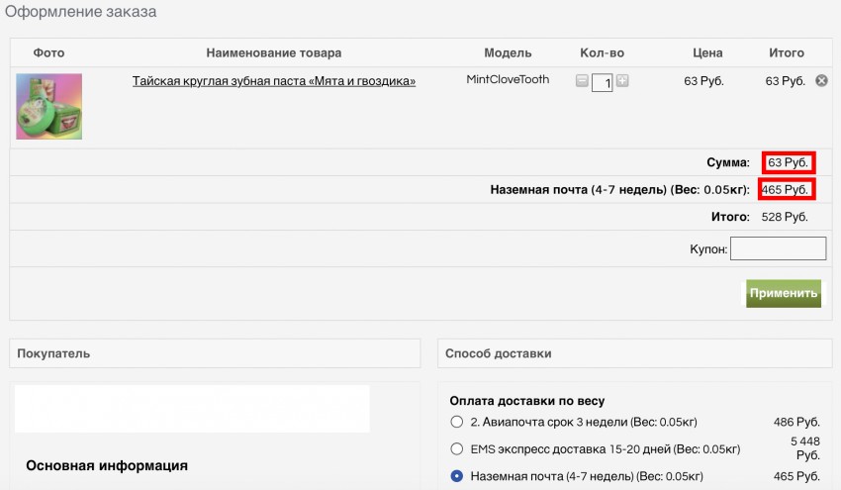Choose EMS экспресс доставка radio button
Image resolution: width=841 pixels, height=490 pixels.
click(x=457, y=448)
